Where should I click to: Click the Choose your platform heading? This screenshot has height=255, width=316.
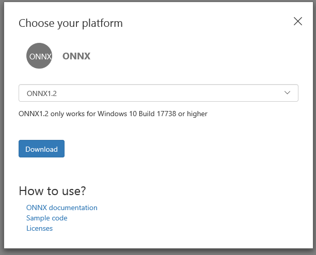(x=71, y=23)
